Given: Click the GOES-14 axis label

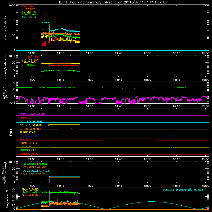Looking at the screenshot, I should tap(5, 92).
